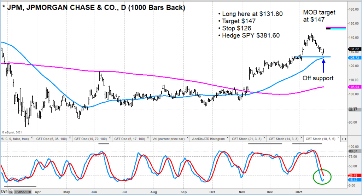Click the chart title JPM, JPMORGAN CHASE & CO.
362x195 pixels.
tap(94, 8)
